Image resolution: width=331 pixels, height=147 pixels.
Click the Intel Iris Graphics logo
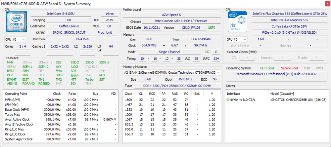(238, 22)
